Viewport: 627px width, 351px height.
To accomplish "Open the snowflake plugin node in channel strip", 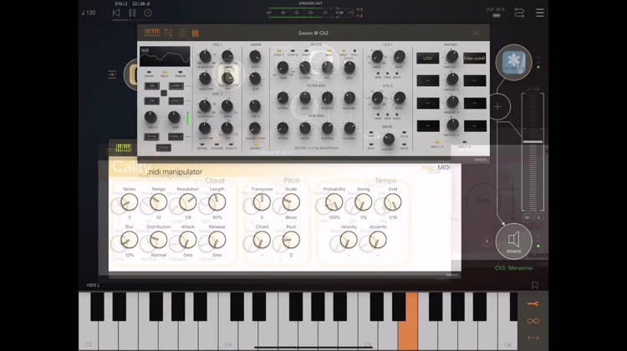I will click(513, 63).
